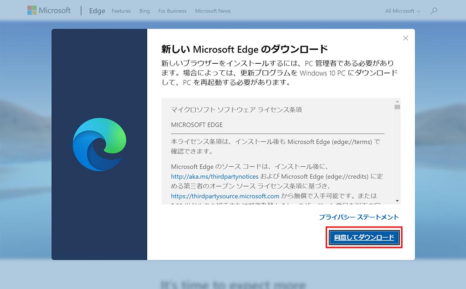Go to the Bing menu item
This screenshot has width=466, height=289.
144,11
